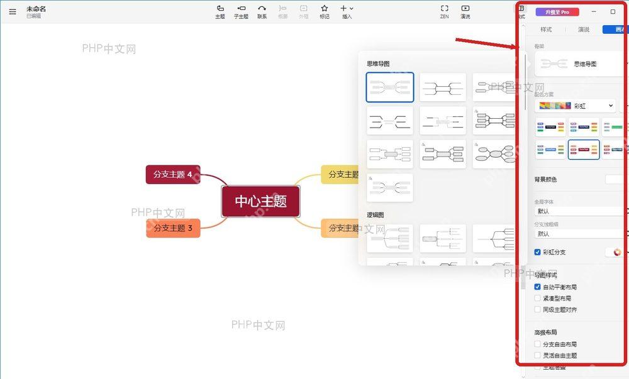Click the 高级布局 section label

pyautogui.click(x=545, y=332)
